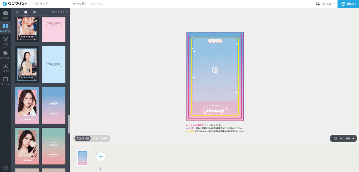The width and height of the screenshot is (359, 172).
Task: Zoom out with the minus button
Action: tap(341, 138)
